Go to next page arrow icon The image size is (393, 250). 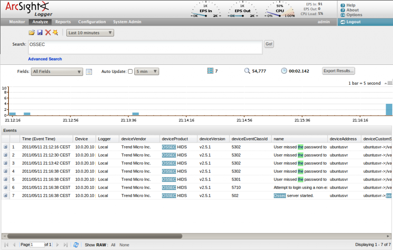[x=58, y=245]
